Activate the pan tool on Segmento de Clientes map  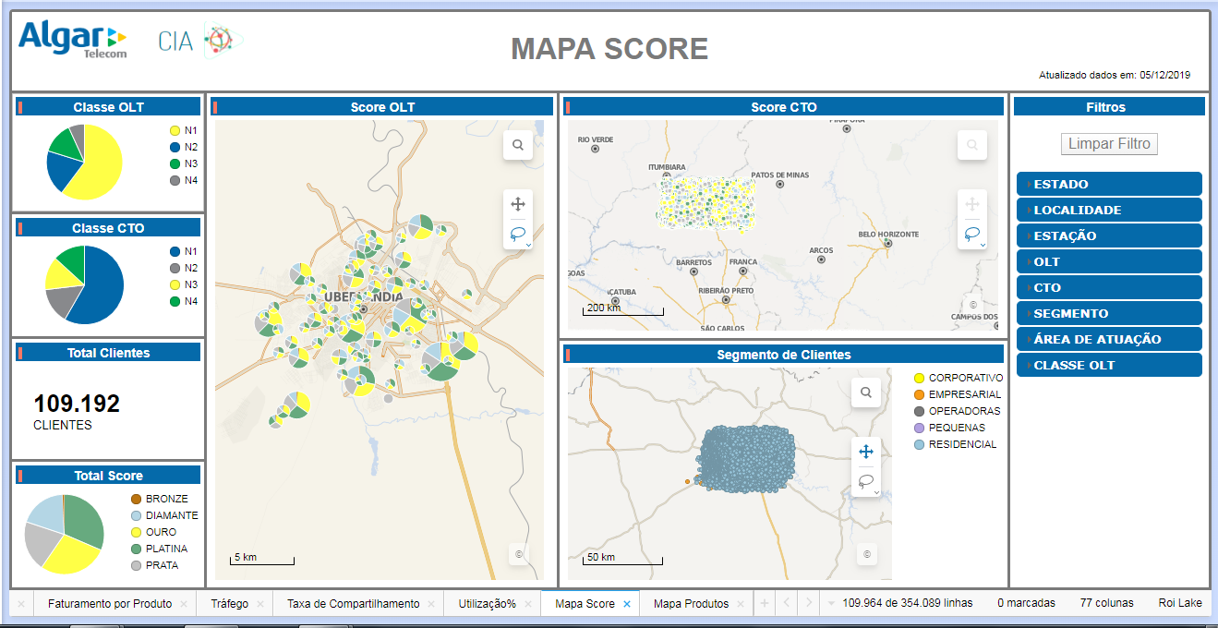point(866,452)
